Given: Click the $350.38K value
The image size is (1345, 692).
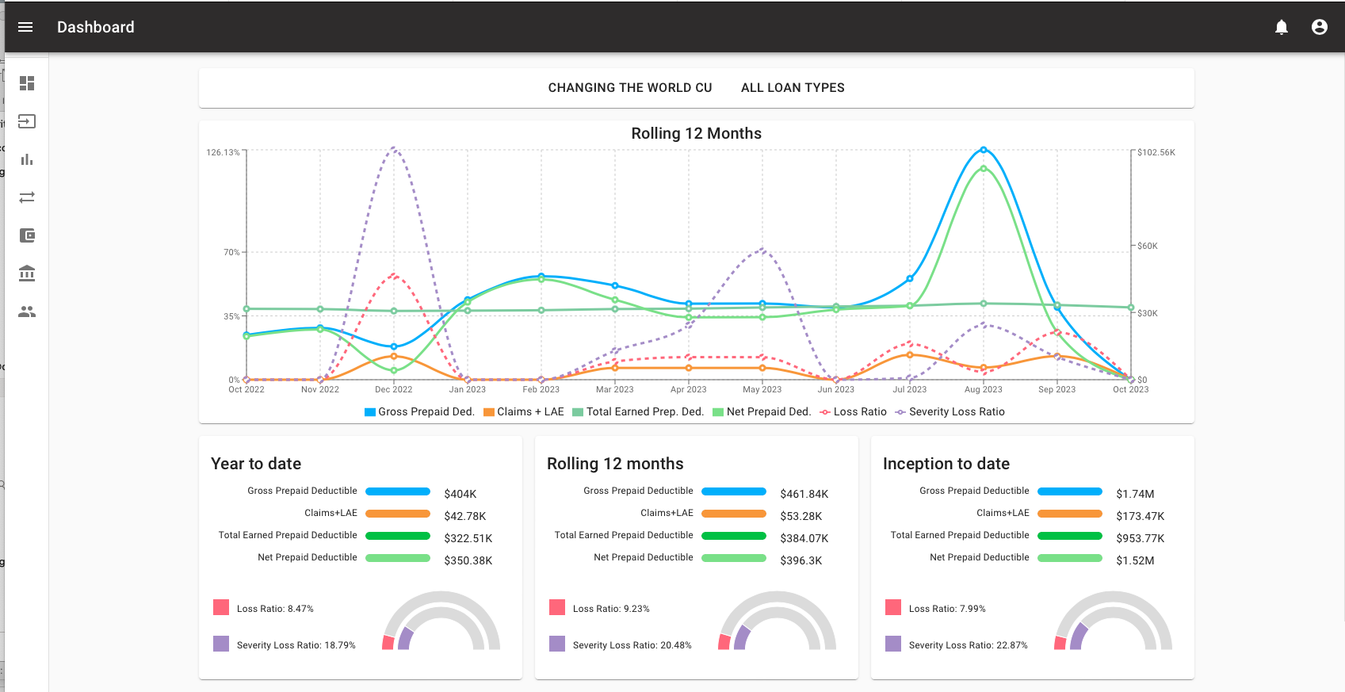Looking at the screenshot, I should pyautogui.click(x=468, y=560).
